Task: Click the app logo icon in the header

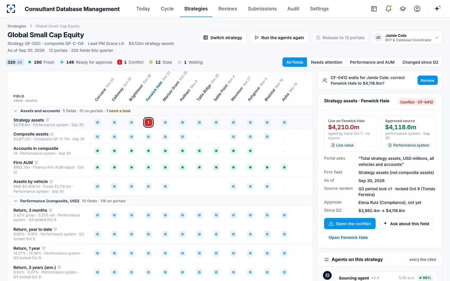Action: pos(11,9)
